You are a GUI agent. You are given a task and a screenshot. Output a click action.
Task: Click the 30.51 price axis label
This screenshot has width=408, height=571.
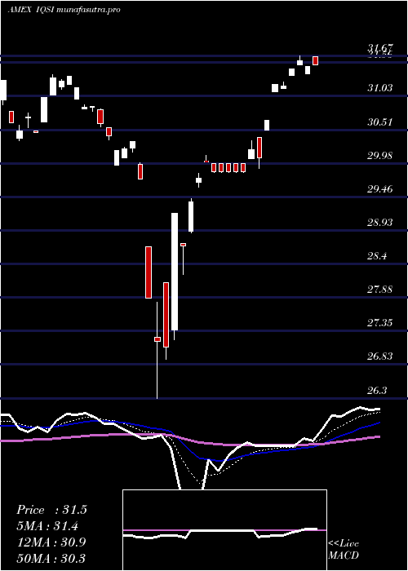coord(380,122)
